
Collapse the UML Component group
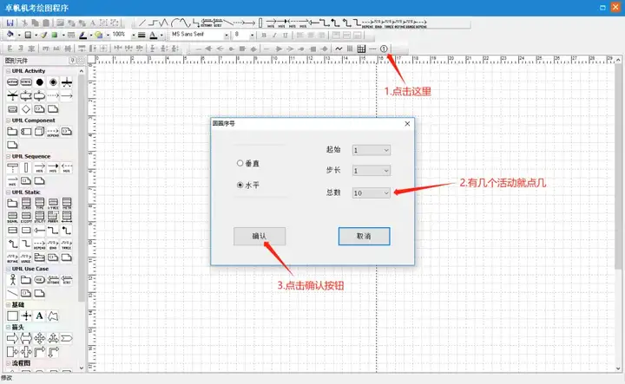coord(8,120)
